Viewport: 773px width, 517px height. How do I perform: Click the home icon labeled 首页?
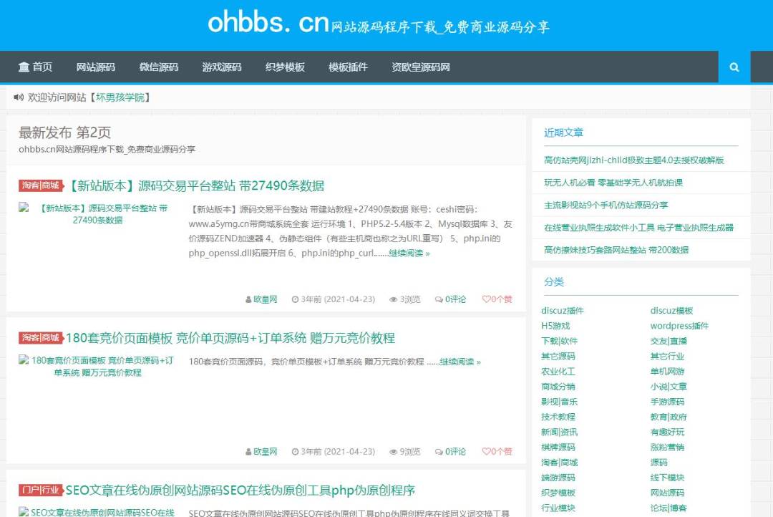(x=25, y=67)
